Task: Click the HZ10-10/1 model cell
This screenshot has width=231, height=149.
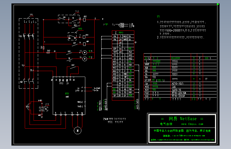Action: [177, 84]
